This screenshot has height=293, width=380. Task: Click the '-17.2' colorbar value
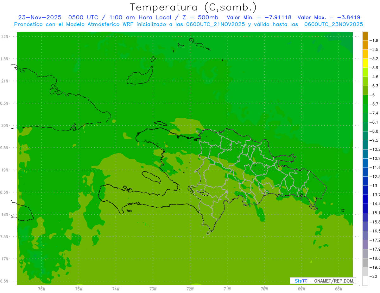point(375,240)
